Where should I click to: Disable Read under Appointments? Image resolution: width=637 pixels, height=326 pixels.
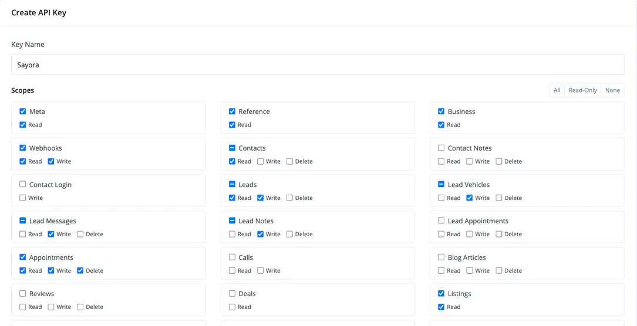[x=23, y=270]
